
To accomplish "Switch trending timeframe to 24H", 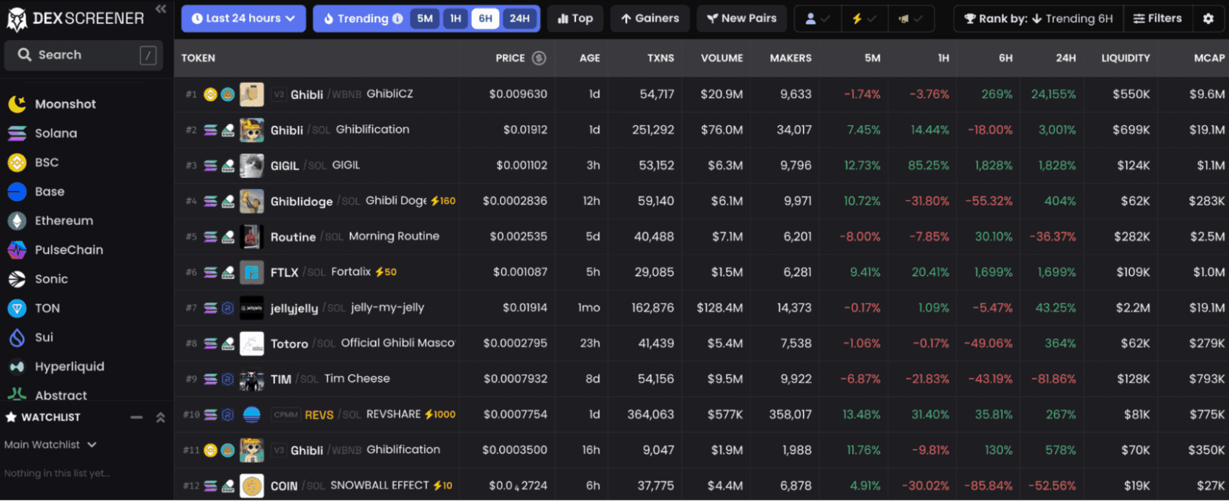I will tap(520, 18).
